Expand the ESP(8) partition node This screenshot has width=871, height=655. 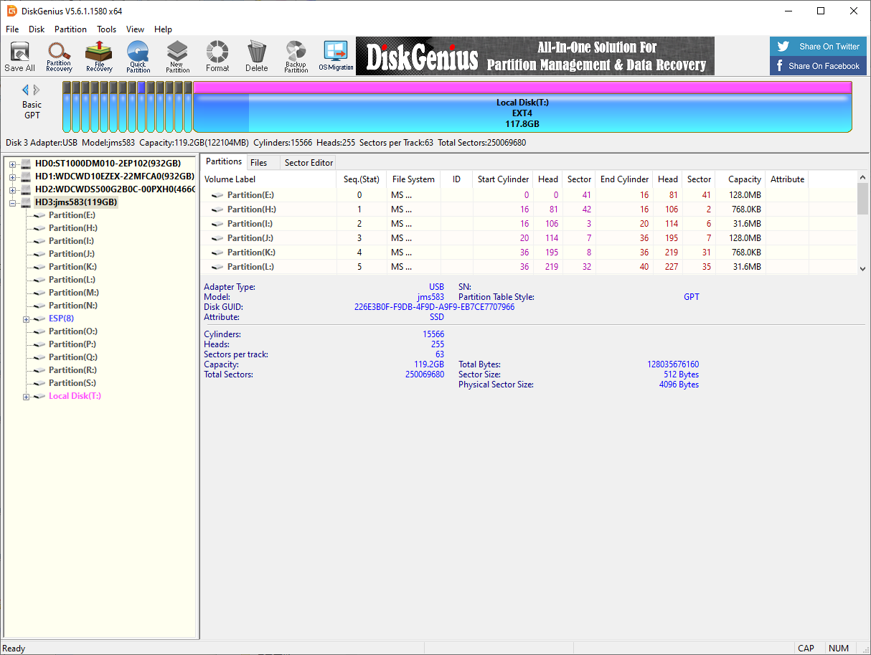pos(27,319)
